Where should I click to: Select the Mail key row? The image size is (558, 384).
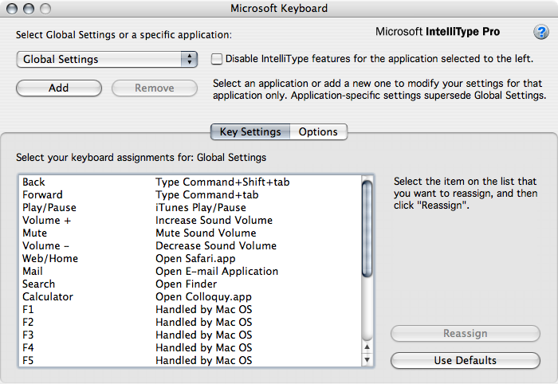[x=191, y=272]
